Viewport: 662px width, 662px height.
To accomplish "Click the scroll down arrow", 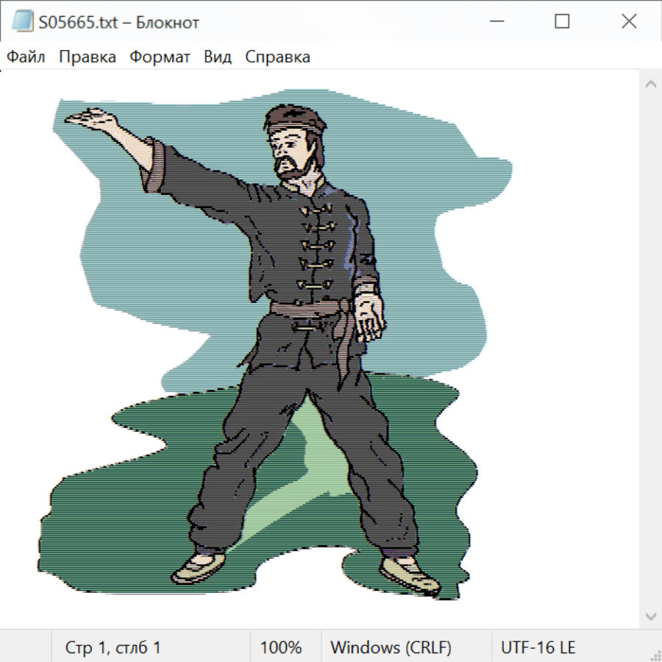I will [650, 616].
